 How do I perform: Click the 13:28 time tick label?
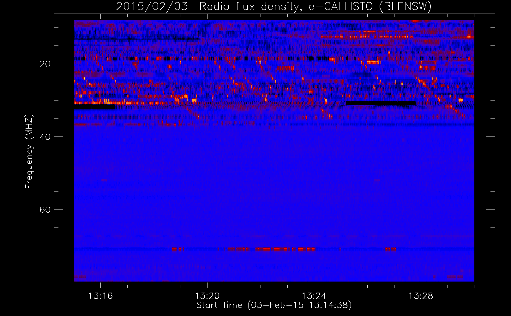pos(421,296)
